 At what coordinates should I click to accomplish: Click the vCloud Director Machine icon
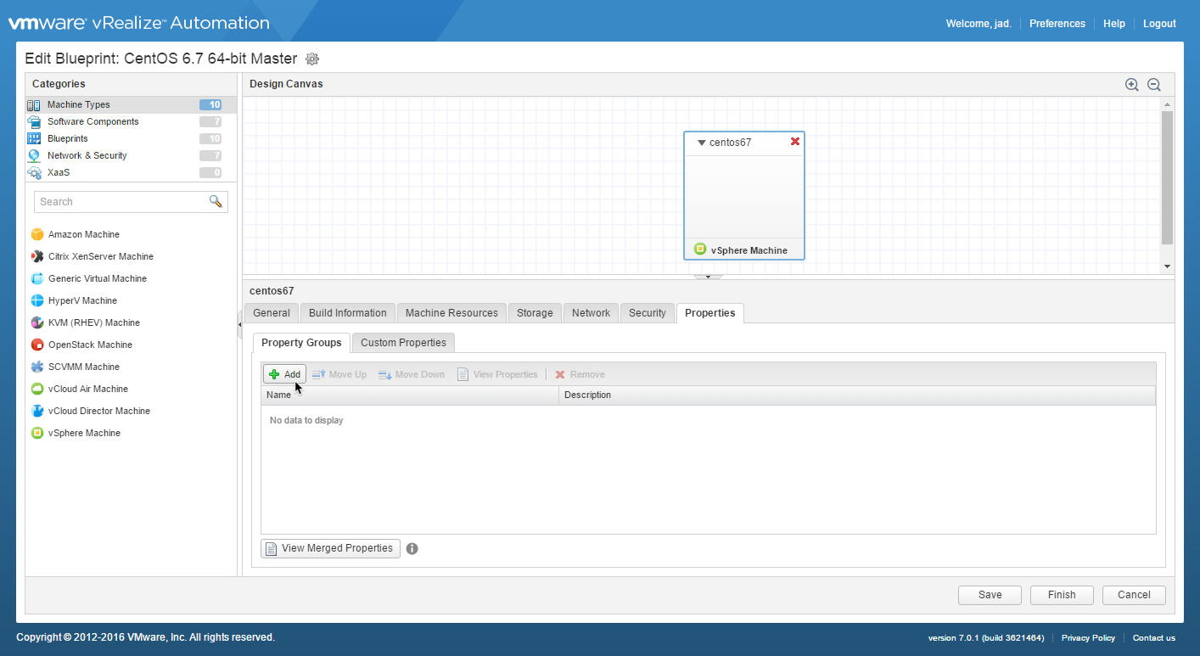coord(37,411)
